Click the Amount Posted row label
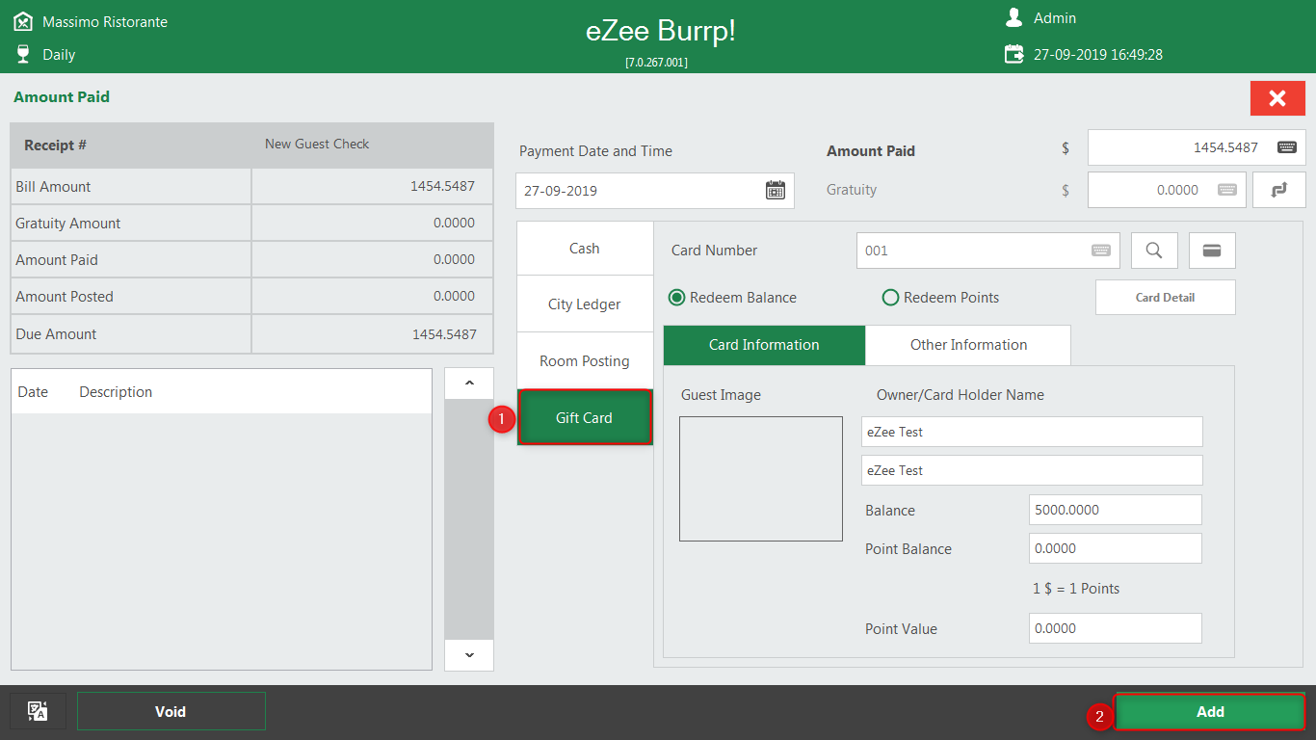 [65, 297]
